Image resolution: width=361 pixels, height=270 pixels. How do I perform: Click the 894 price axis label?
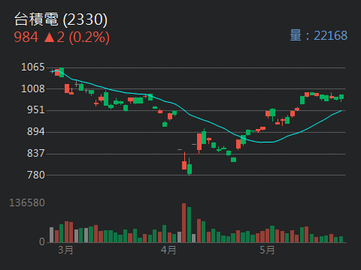(x=36, y=131)
